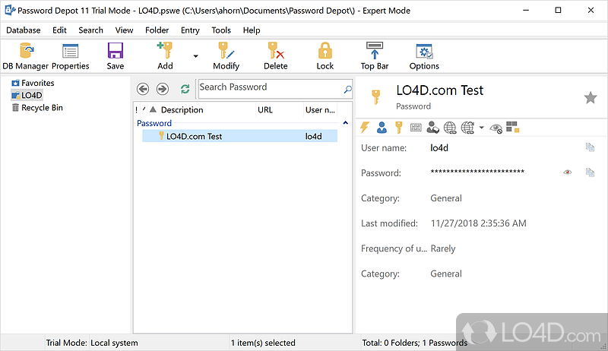The width and height of the screenshot is (608, 351).
Task: Navigate forward with the right arrow
Action: point(163,89)
